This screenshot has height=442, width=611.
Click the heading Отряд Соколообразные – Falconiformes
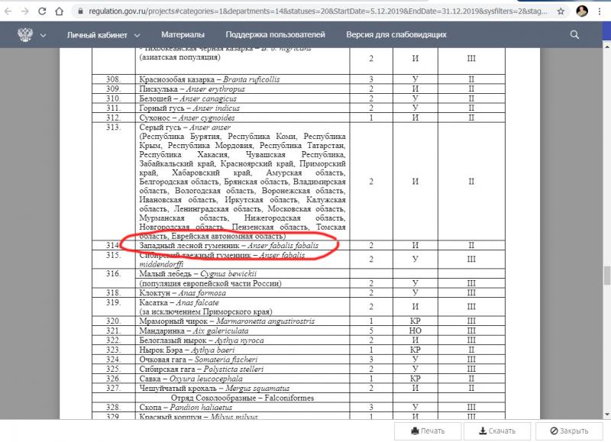point(242,398)
